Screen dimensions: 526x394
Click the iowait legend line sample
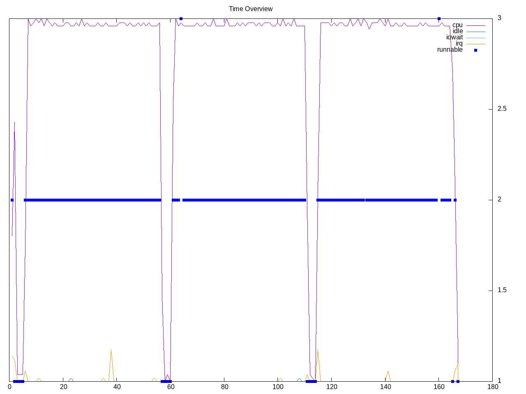click(x=475, y=38)
